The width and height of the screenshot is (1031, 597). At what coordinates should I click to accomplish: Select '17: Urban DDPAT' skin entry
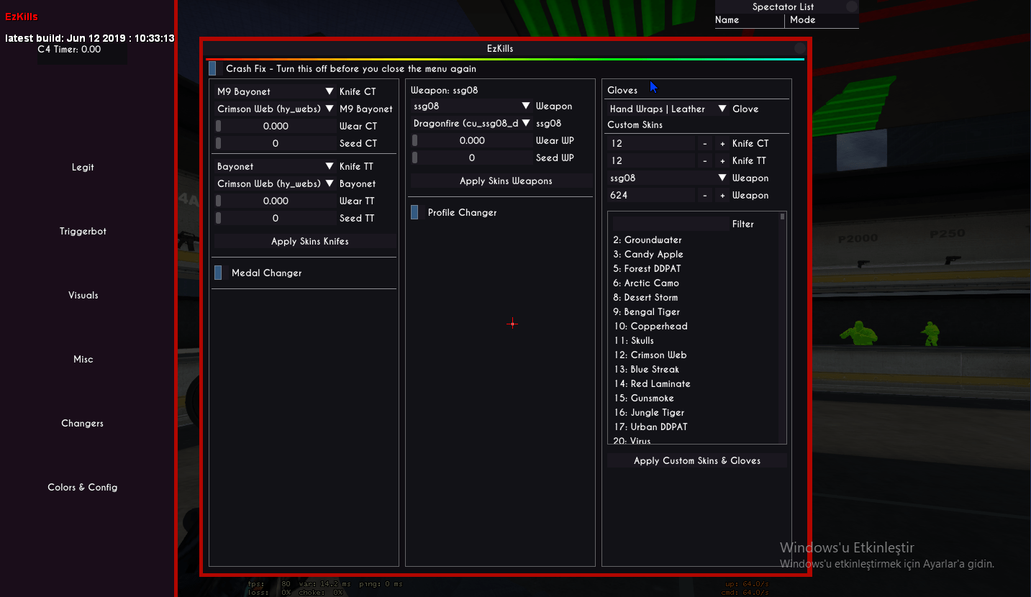tap(650, 427)
